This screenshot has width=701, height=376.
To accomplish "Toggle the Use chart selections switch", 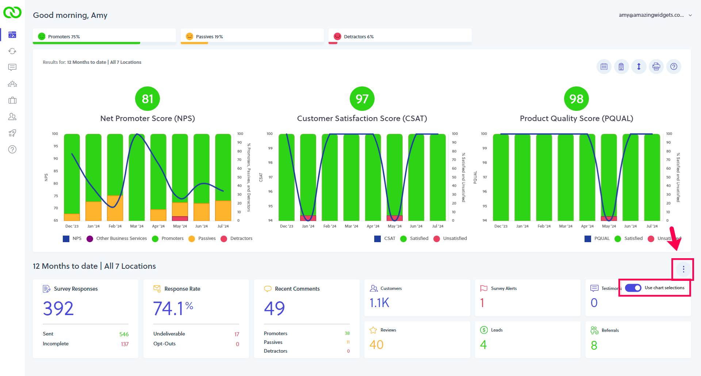I will pyautogui.click(x=633, y=288).
